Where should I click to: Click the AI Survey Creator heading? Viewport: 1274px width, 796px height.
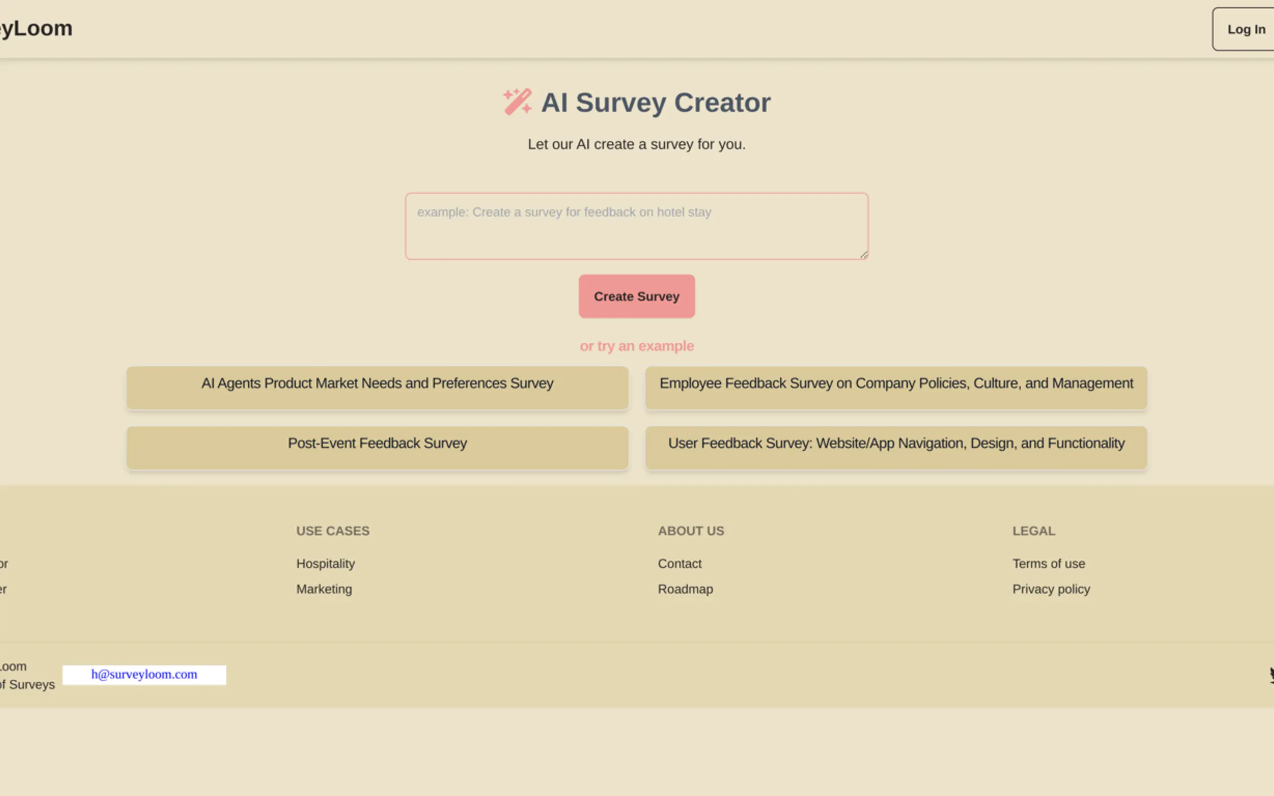click(x=655, y=102)
